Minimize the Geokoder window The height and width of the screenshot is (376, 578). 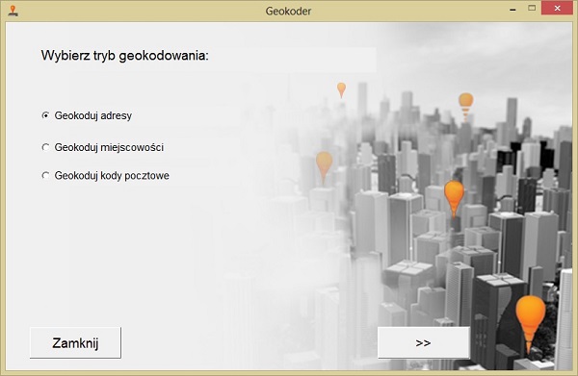(512, 10)
